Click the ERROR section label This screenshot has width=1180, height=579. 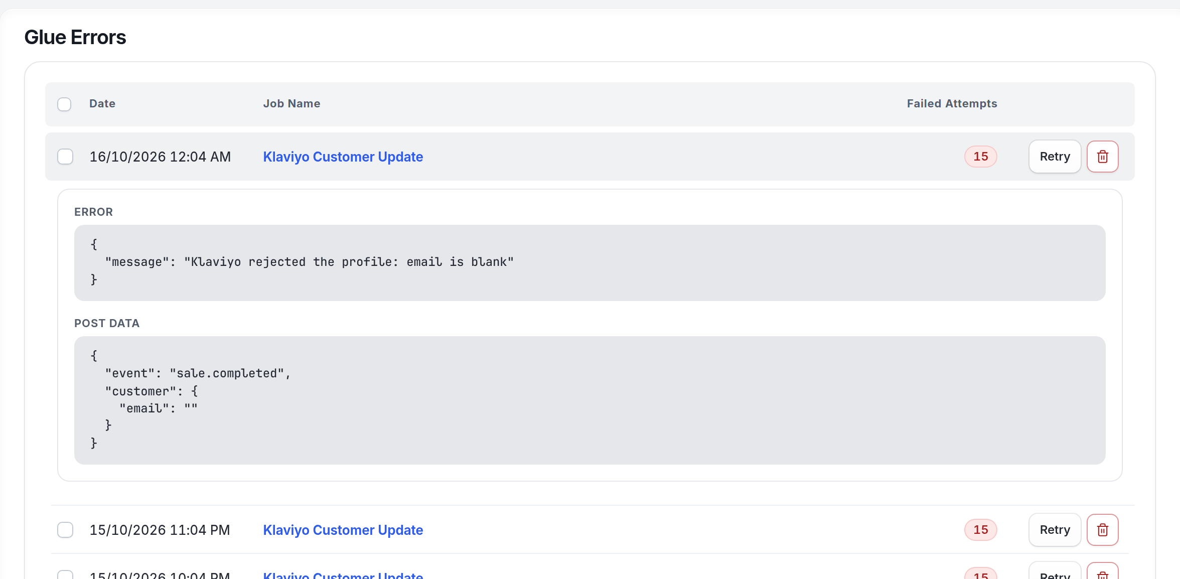(x=94, y=212)
